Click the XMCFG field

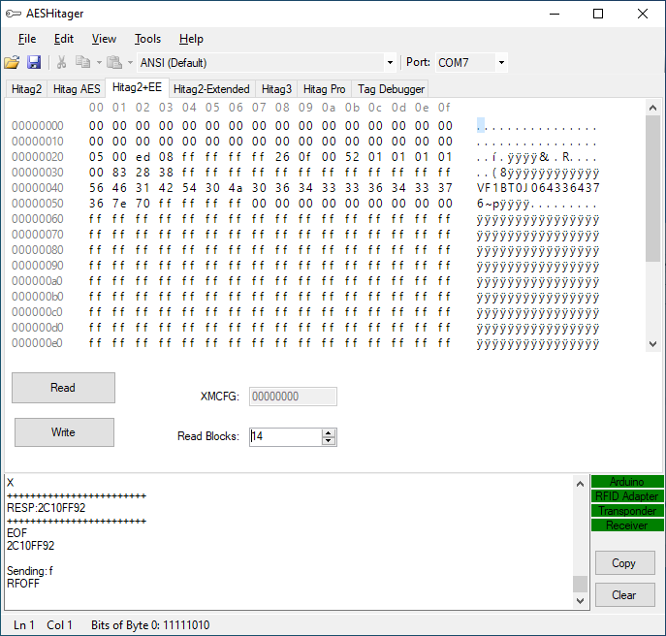tap(293, 397)
